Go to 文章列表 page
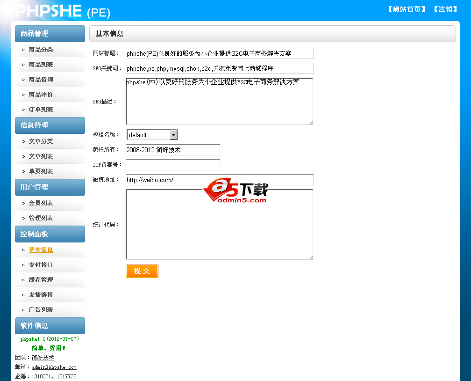471x381 pixels. (x=41, y=156)
